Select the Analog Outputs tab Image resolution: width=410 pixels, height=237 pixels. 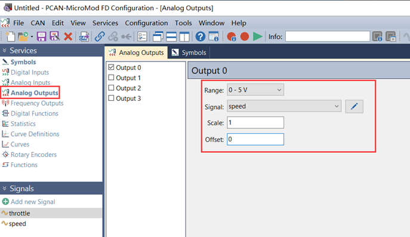pyautogui.click(x=136, y=53)
